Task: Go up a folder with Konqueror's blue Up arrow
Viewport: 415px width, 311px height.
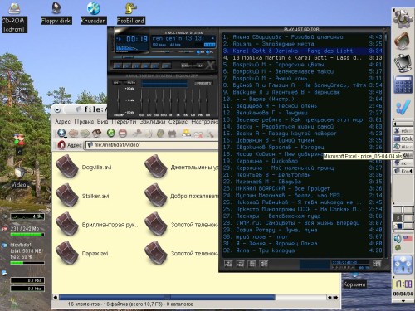Action: (61, 133)
